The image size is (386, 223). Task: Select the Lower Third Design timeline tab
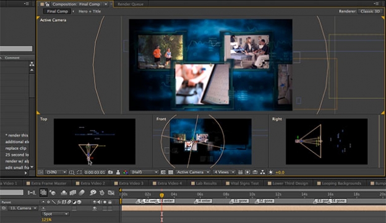click(288, 183)
